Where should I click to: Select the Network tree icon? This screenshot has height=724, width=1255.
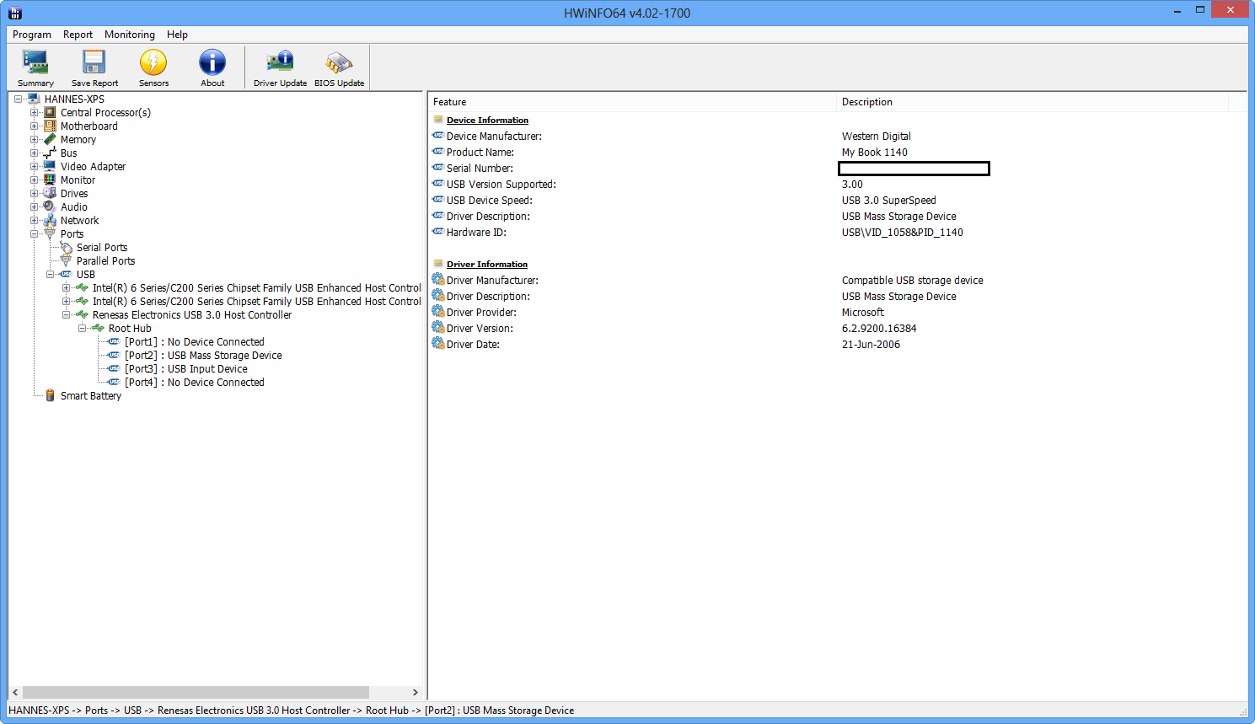click(50, 220)
